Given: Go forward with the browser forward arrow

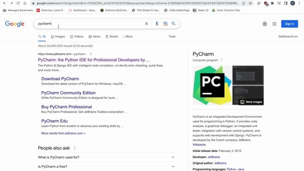Looking at the screenshot, I should (x=11, y=3).
